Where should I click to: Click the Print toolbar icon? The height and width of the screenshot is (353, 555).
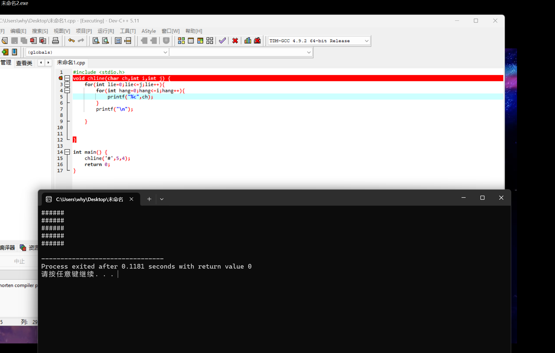click(x=55, y=41)
